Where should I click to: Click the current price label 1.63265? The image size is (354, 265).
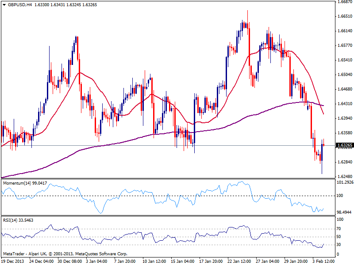click(345, 145)
